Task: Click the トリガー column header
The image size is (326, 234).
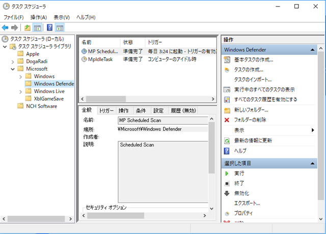Action: [x=181, y=42]
